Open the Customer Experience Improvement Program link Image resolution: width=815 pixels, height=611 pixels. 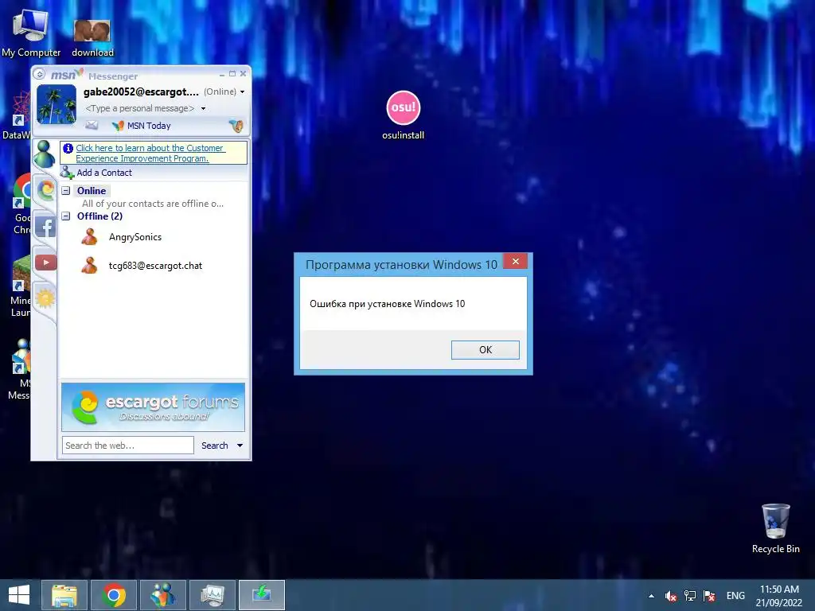tap(150, 154)
